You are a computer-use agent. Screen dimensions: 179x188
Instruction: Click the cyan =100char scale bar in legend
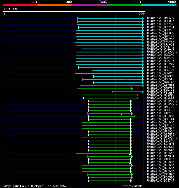click(125, 186)
